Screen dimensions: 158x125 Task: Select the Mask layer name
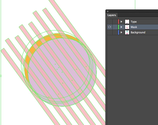coord(134,27)
